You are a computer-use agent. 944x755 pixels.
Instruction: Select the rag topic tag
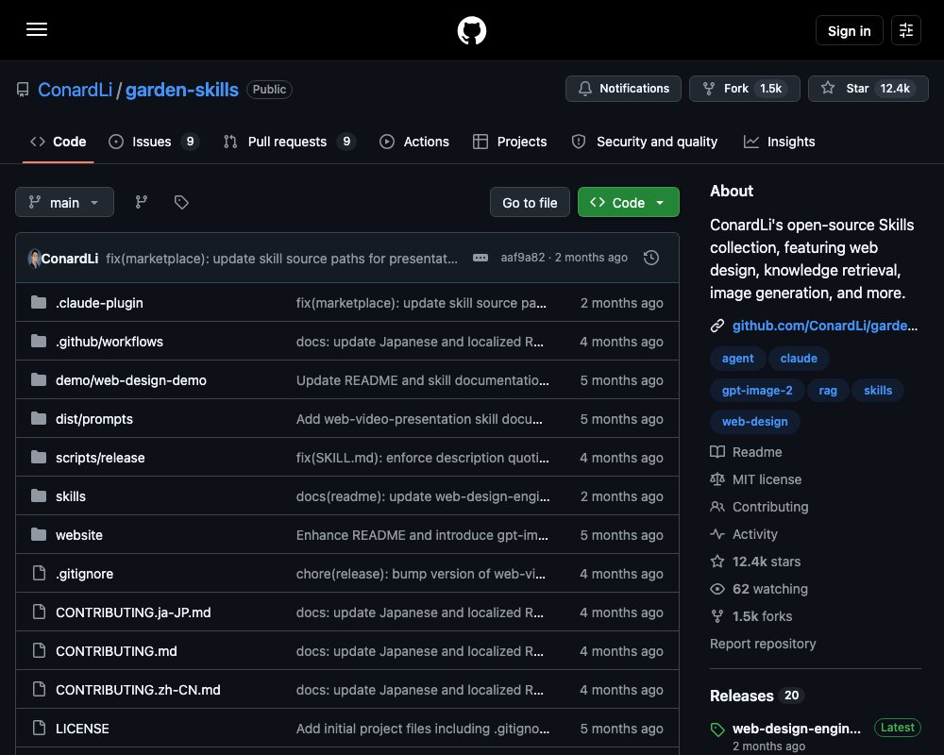[x=828, y=390]
